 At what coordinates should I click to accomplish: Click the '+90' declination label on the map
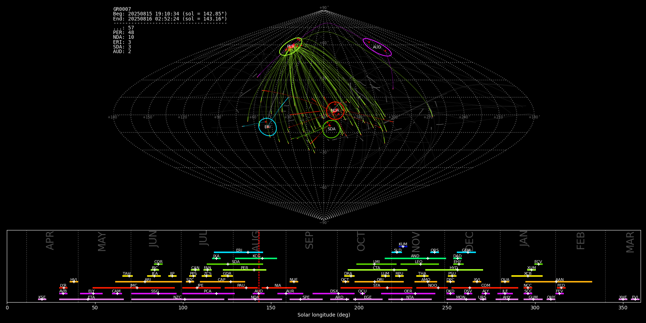(x=323, y=8)
